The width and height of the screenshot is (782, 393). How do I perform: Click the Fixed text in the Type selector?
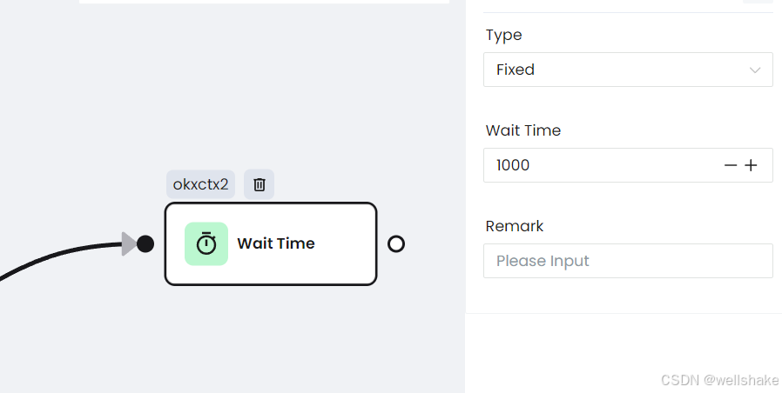516,70
